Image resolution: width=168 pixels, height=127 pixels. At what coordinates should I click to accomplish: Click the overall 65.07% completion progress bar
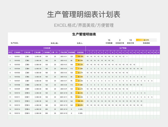point(146,40)
